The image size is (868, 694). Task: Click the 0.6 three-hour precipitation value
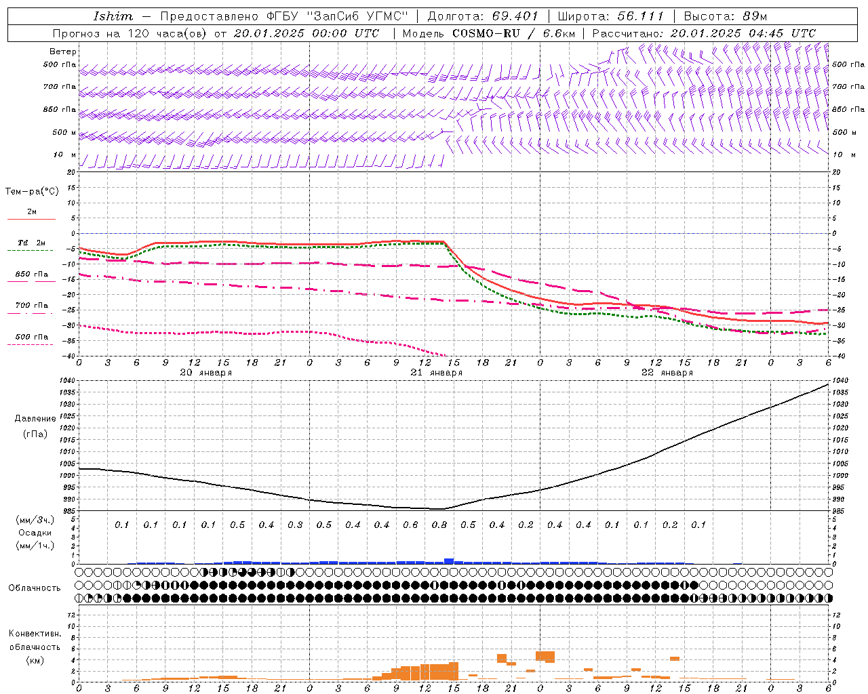410,525
